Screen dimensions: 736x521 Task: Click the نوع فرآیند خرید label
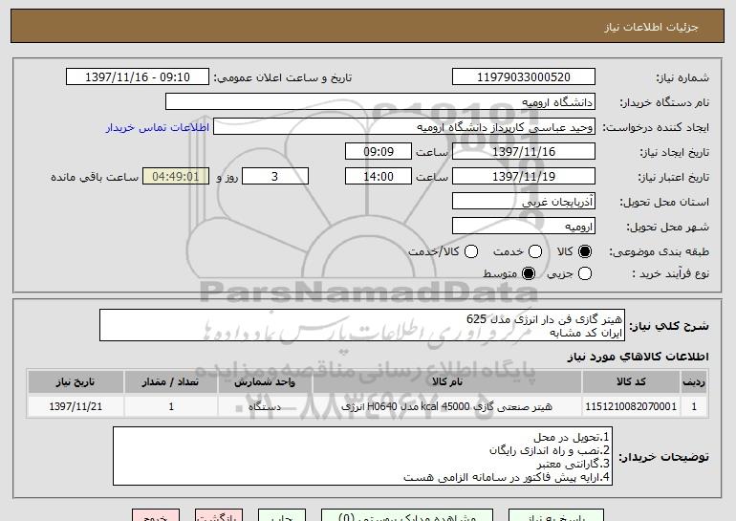coord(670,273)
